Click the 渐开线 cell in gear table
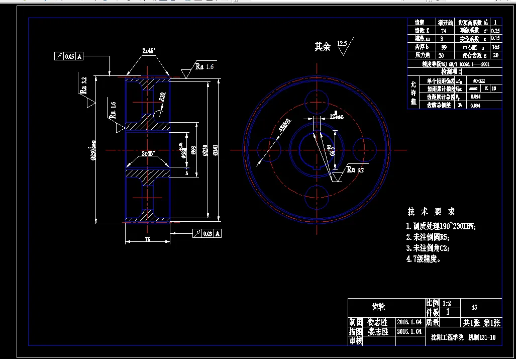The image size is (516, 359). (446, 23)
